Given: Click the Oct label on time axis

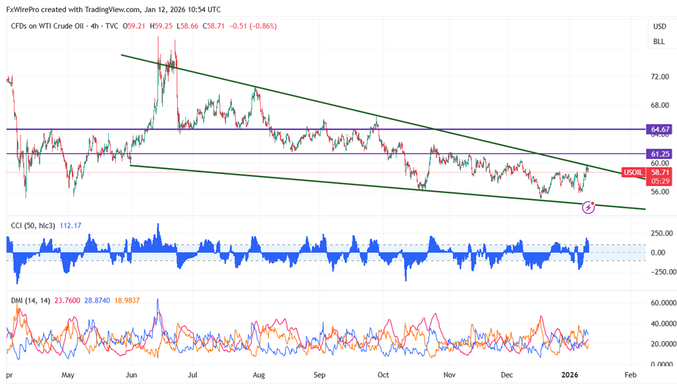Looking at the screenshot, I should (383, 375).
